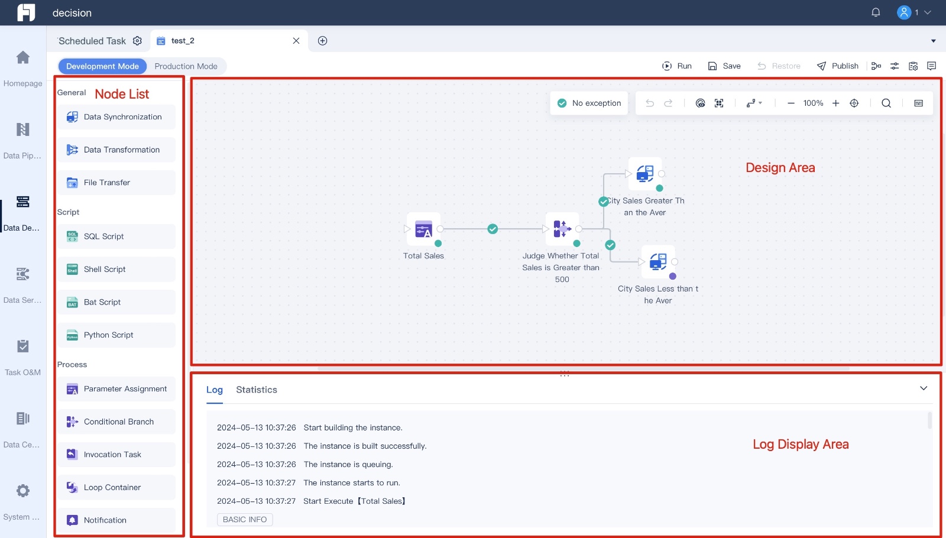946x538 pixels.
Task: Click the BASIC INFO button
Action: (245, 519)
